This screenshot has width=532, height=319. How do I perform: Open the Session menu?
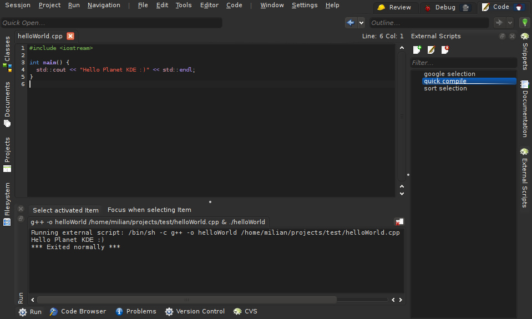tap(18, 5)
